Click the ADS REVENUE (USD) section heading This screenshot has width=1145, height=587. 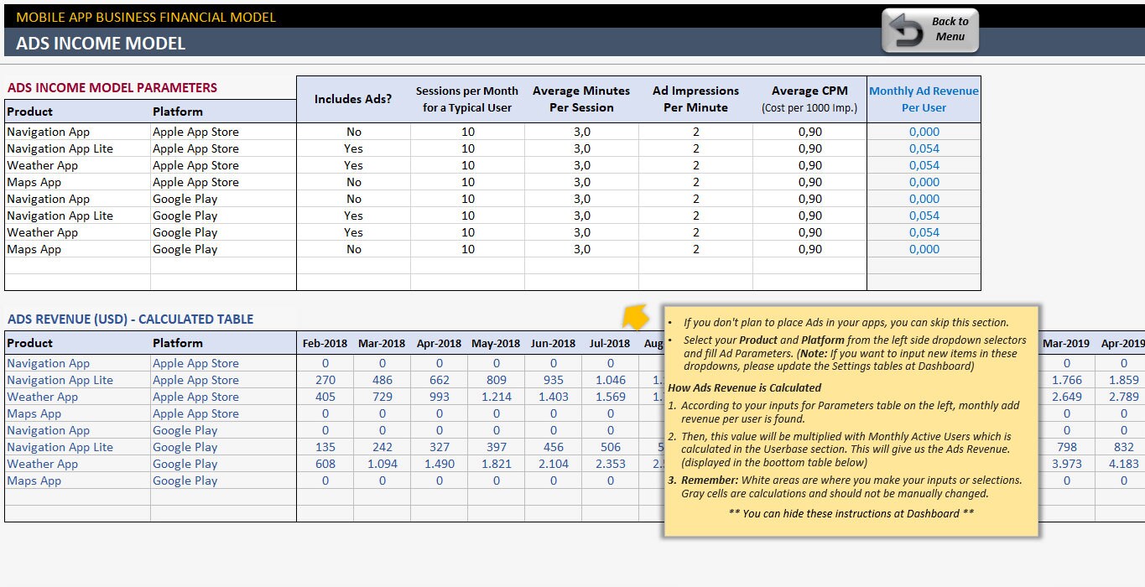pos(130,319)
